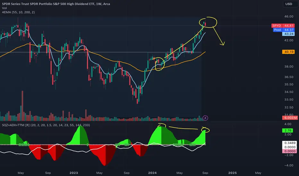Open the SQZ+ADX+TTM [R] indicator legend
Screen dimensions: 299x176
tap(46, 125)
